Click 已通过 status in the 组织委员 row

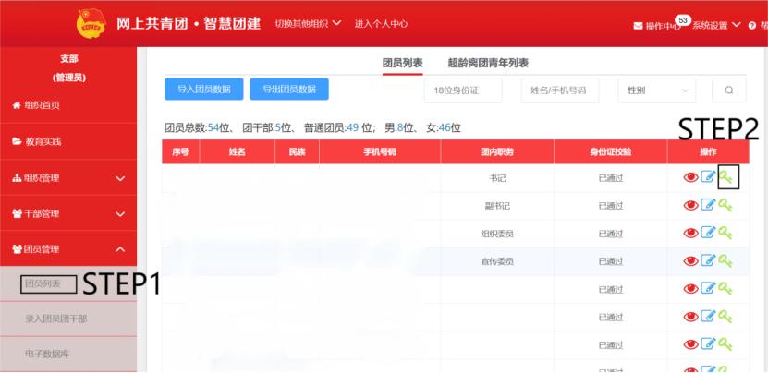[610, 234]
